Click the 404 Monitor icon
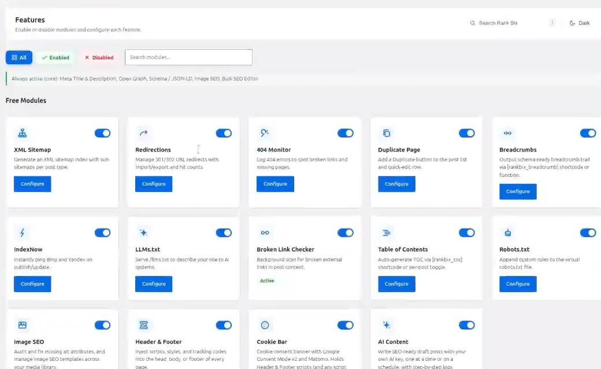The width and height of the screenshot is (601, 369). pyautogui.click(x=265, y=133)
